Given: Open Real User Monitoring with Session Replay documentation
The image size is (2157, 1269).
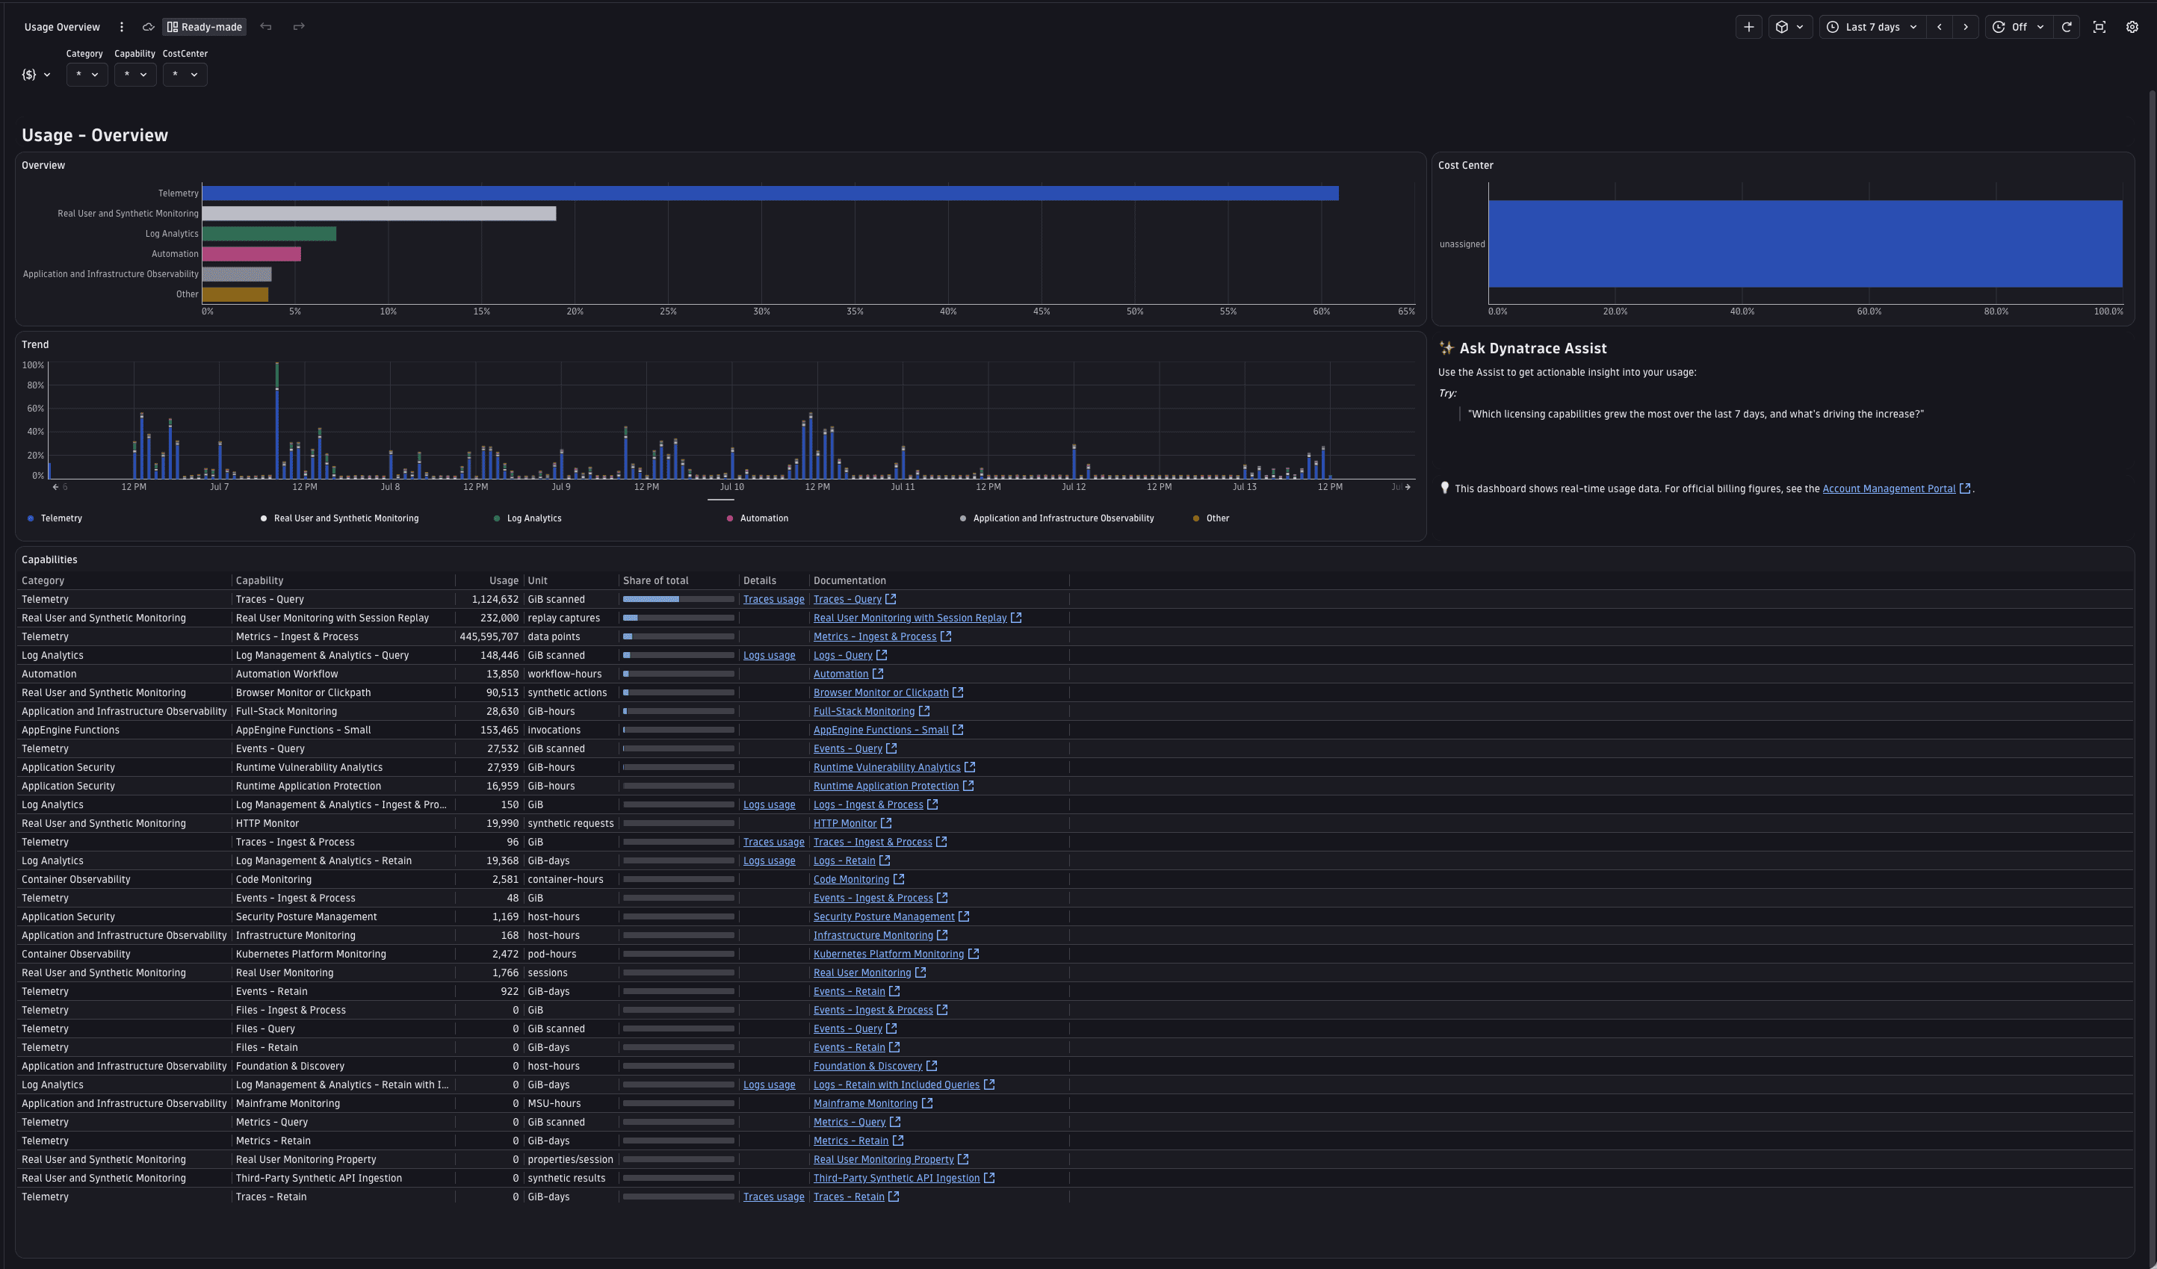Looking at the screenshot, I should pyautogui.click(x=910, y=618).
